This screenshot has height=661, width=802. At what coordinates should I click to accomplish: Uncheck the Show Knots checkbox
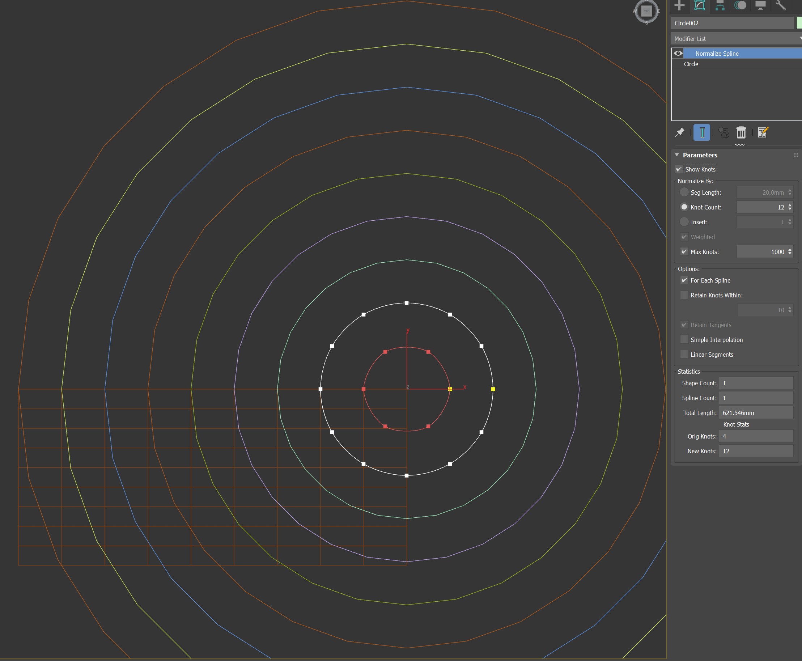coord(679,169)
